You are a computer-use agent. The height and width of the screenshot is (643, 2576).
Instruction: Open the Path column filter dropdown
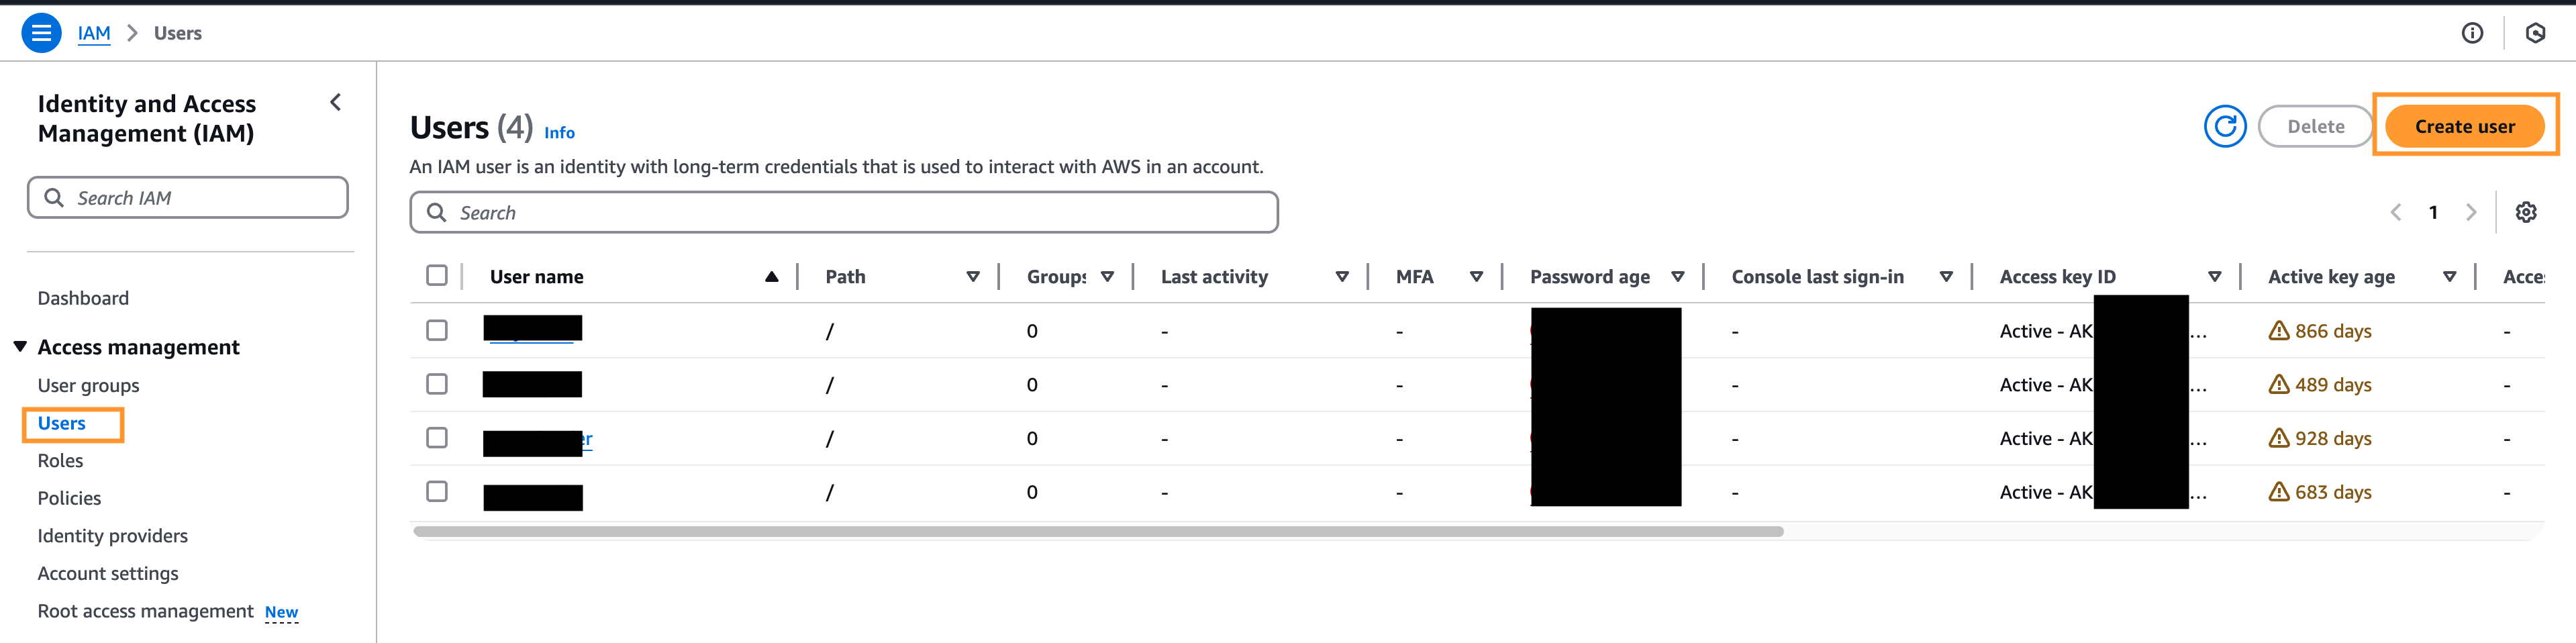(x=972, y=277)
